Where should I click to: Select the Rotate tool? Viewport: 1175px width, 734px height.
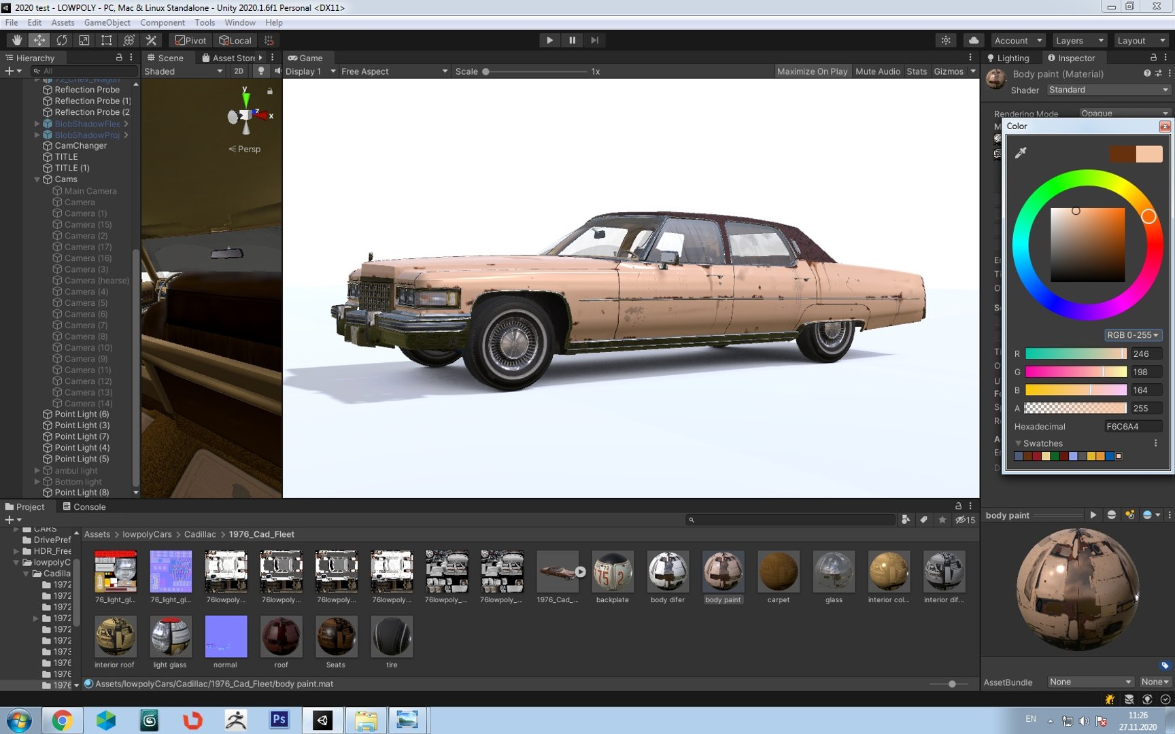click(x=62, y=40)
